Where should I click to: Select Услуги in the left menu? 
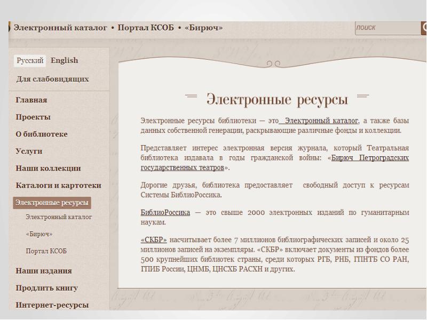coord(29,151)
